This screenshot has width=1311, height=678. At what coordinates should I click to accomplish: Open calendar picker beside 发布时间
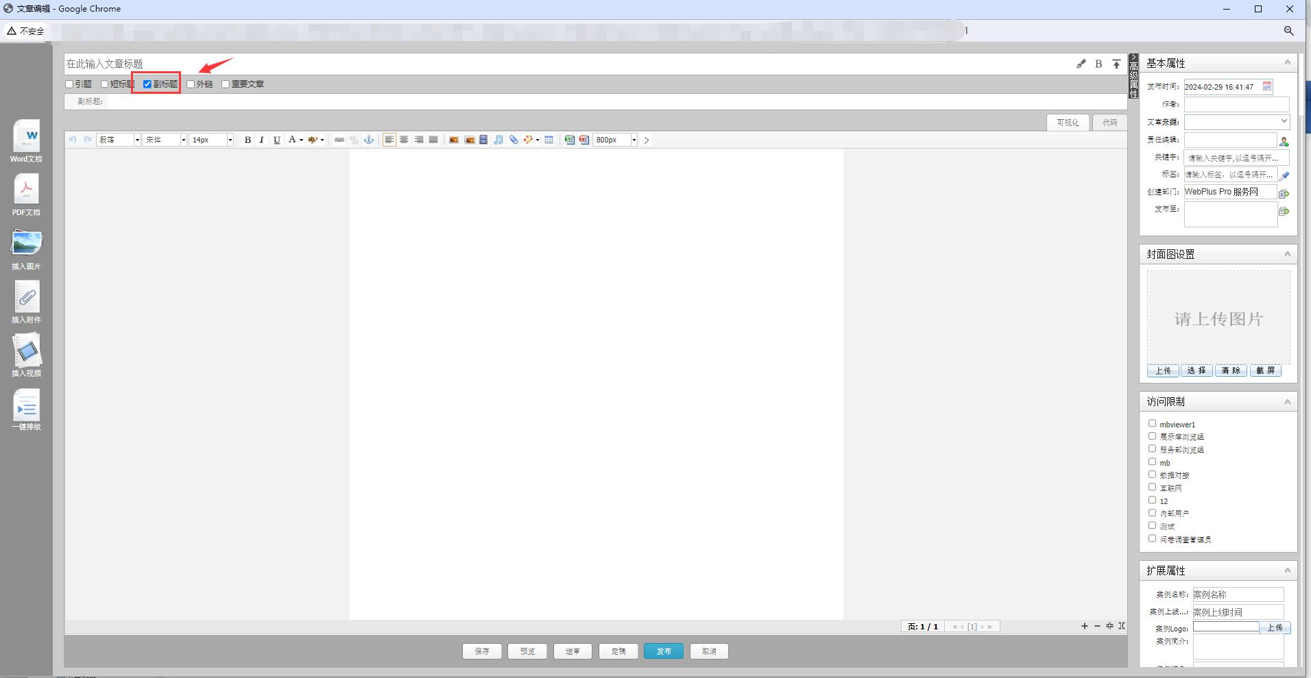point(1267,86)
